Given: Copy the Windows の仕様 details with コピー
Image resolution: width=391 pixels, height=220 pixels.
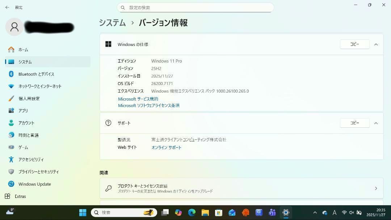Looking at the screenshot, I should pyautogui.click(x=354, y=44).
